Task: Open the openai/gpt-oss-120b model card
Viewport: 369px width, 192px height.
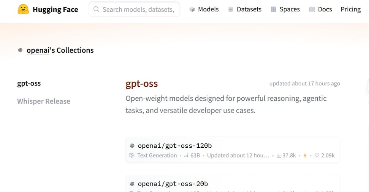Action: click(x=233, y=150)
